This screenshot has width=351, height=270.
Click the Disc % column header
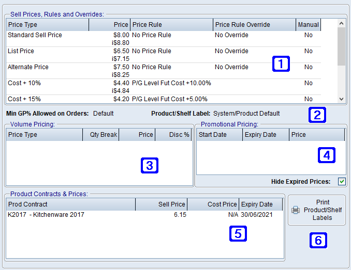(174, 135)
